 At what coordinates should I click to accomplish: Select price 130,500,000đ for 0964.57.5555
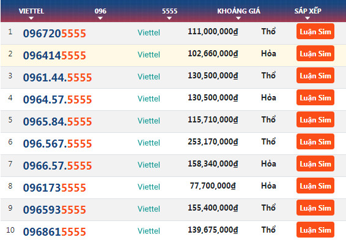click(x=213, y=98)
